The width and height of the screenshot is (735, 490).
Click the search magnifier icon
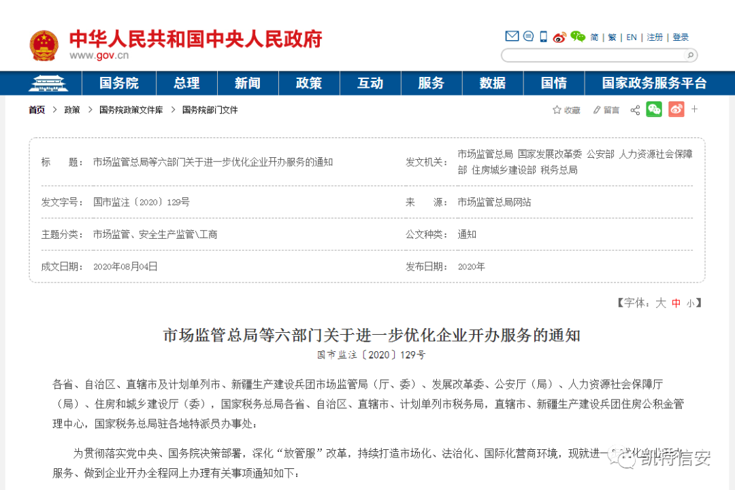[690, 55]
